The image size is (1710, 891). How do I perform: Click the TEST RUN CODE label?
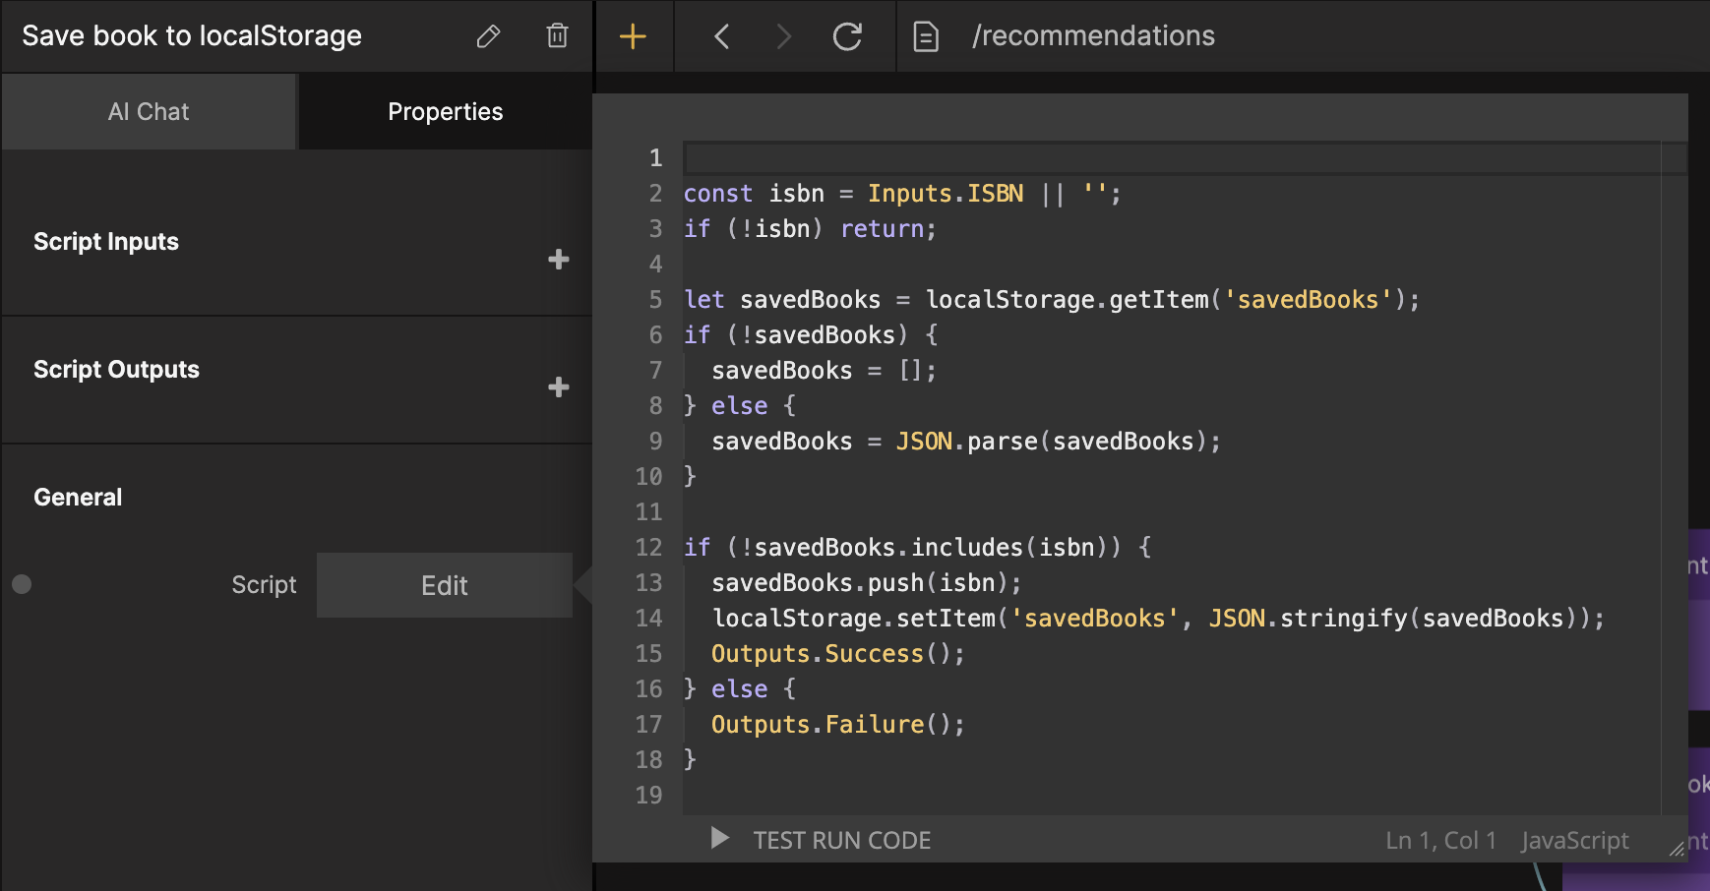point(841,840)
